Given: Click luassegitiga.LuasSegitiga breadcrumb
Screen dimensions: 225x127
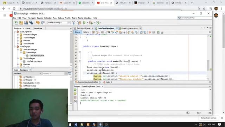Looking at the screenshot, I should point(88,82).
